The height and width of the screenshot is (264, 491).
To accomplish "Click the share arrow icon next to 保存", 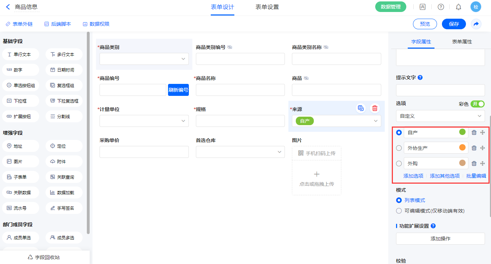I will tap(476, 24).
